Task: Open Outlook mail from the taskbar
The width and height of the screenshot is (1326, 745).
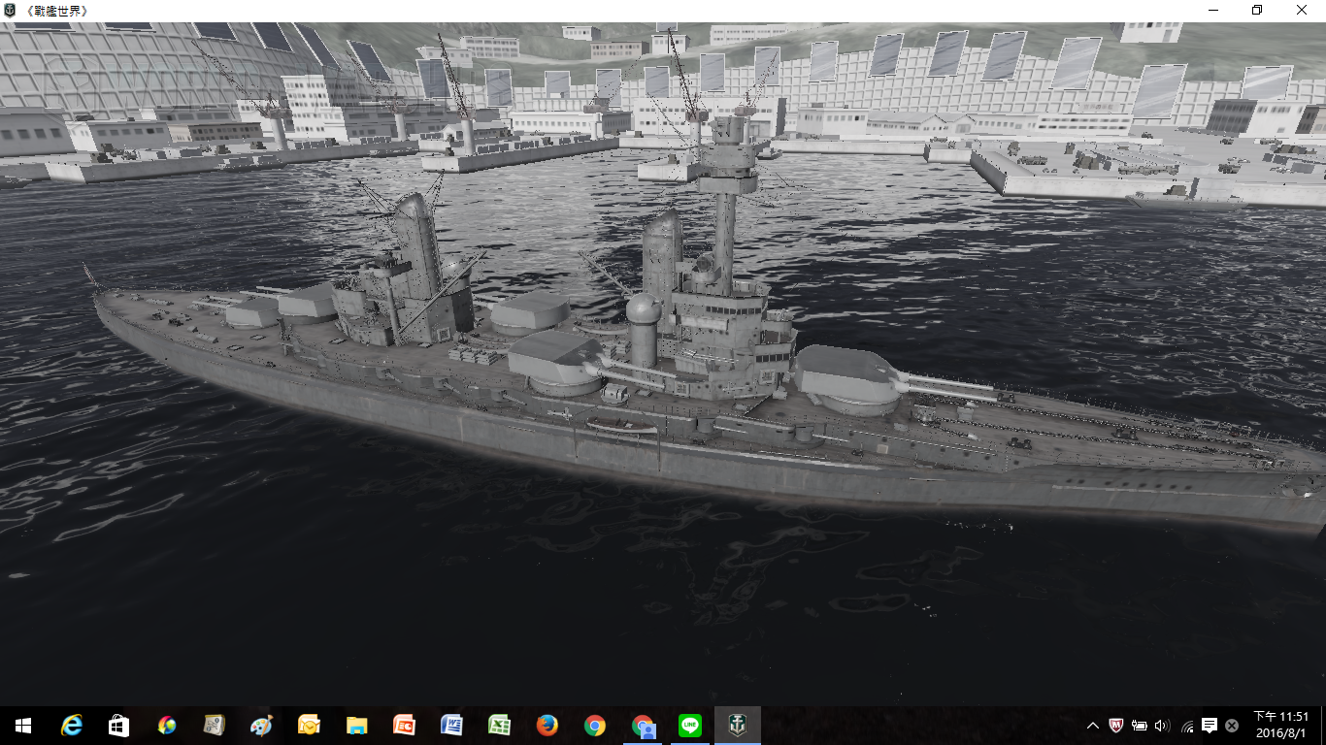Action: pos(309,726)
